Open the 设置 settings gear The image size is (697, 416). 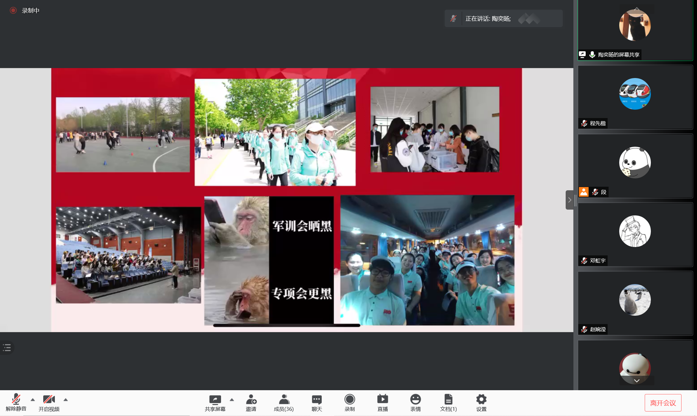pos(481,400)
